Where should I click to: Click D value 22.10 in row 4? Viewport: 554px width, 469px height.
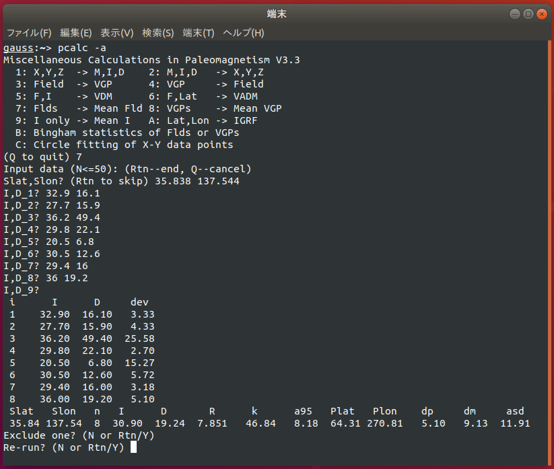(x=97, y=351)
